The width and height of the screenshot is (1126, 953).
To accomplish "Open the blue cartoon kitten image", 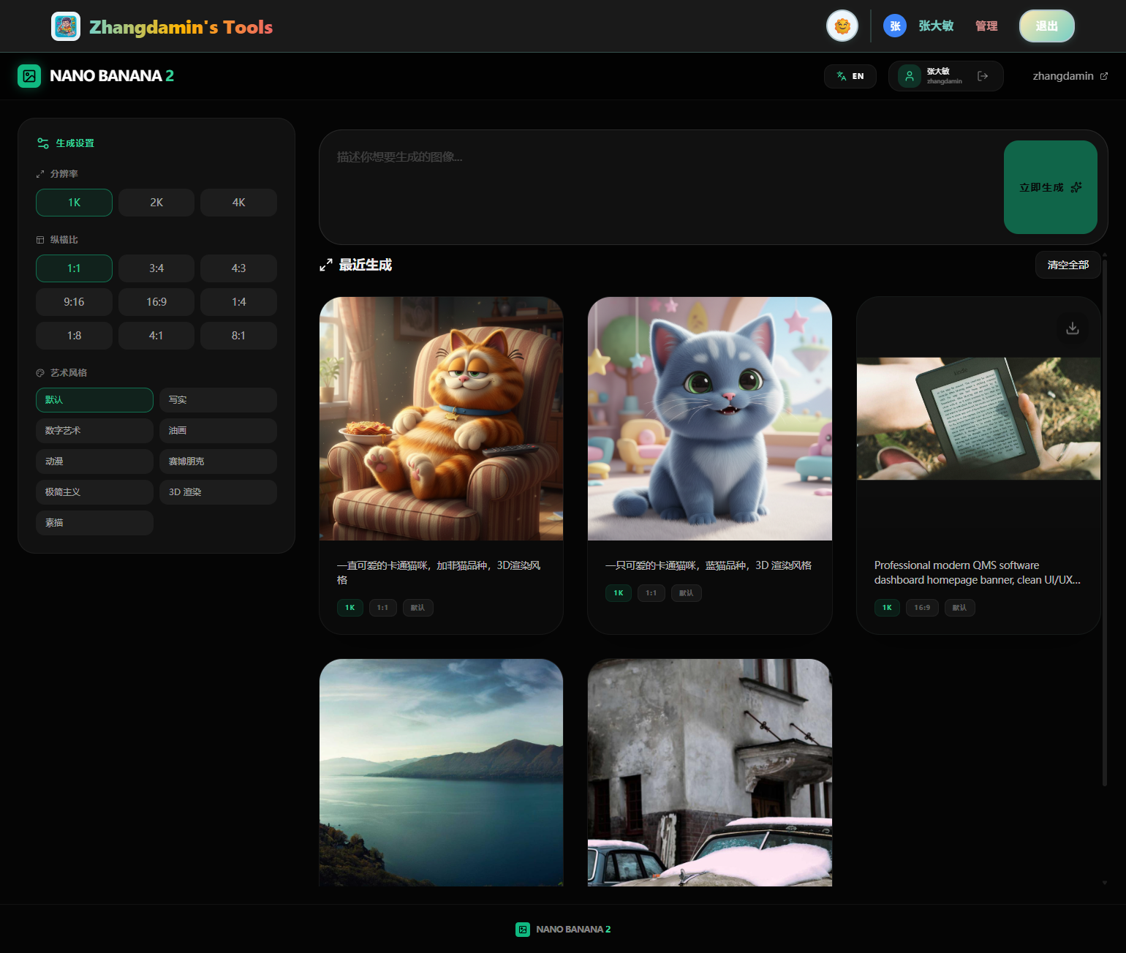I will pyautogui.click(x=710, y=419).
